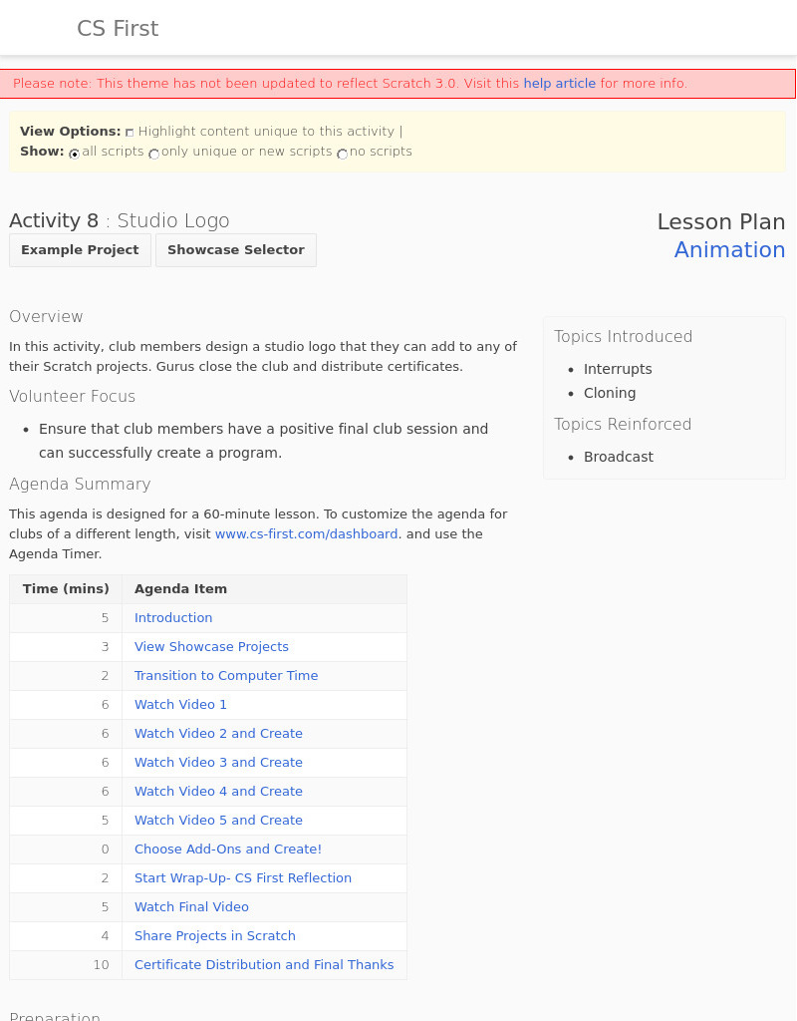Open "Start Wrap-Up- CS First Reflection"
This screenshot has height=1021, width=797.
(243, 877)
